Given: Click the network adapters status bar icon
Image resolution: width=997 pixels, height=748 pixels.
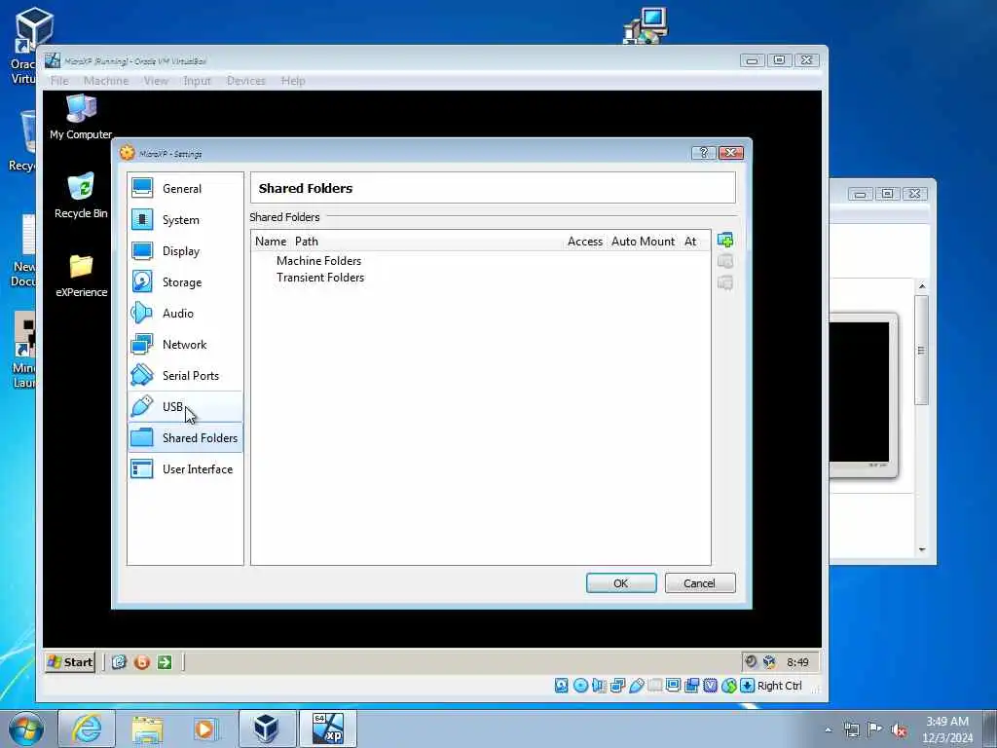Looking at the screenshot, I should (617, 685).
